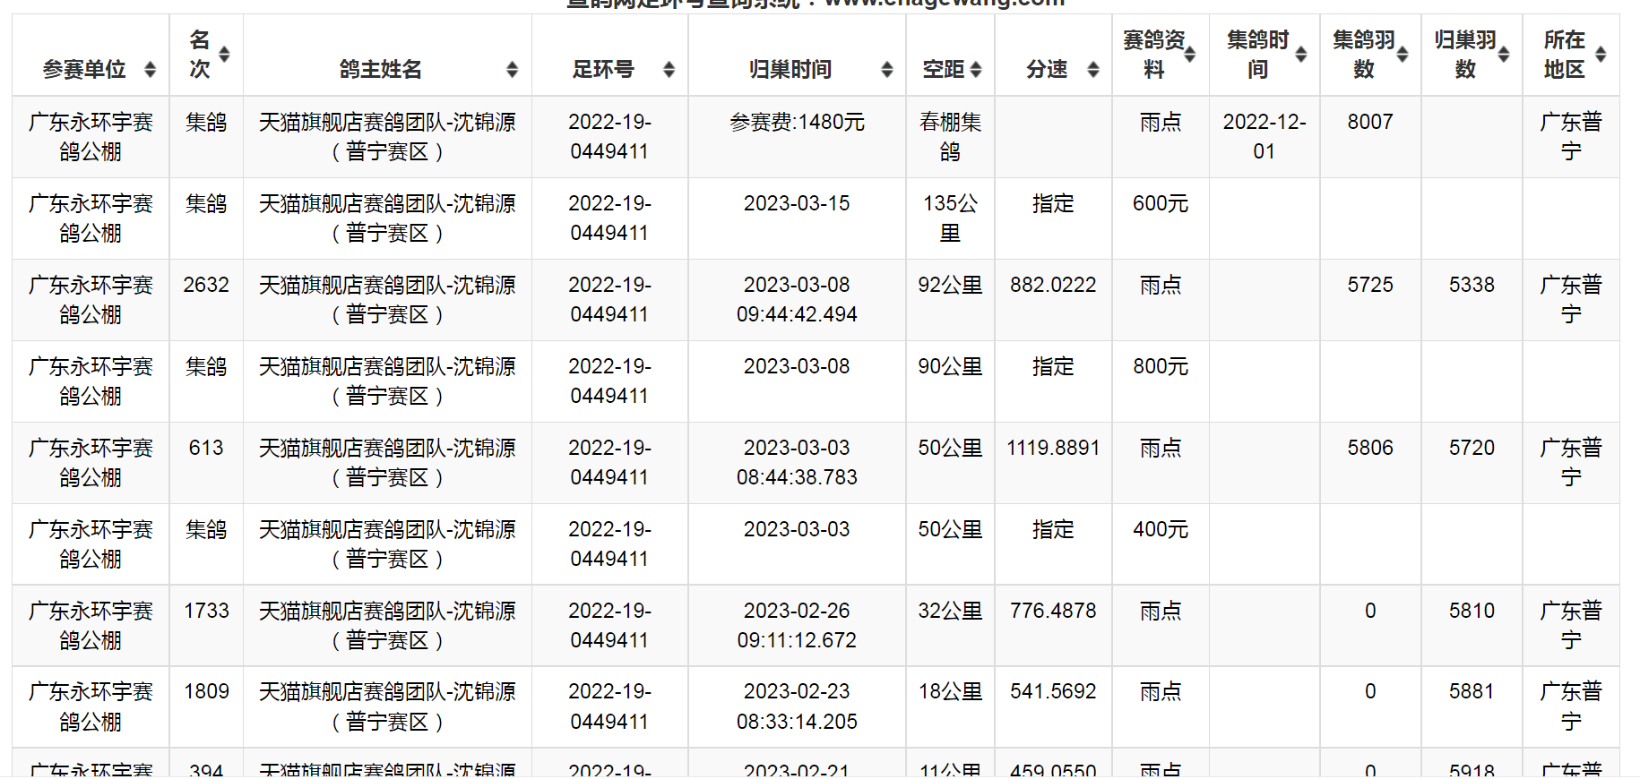Viewport: 1640px width, 779px height.
Task: Click 广东普宁 in the rank 1809 row
Action: (1571, 706)
